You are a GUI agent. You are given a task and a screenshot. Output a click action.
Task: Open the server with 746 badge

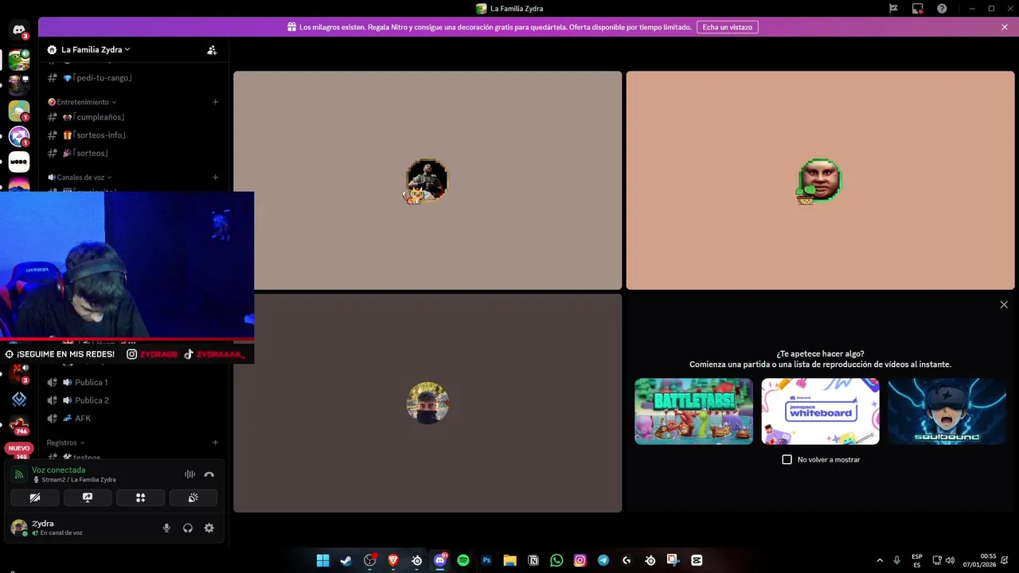(x=19, y=424)
